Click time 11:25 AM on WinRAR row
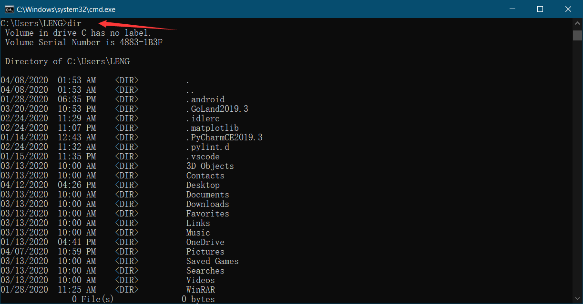Viewport: 583px width, 304px height. click(77, 290)
